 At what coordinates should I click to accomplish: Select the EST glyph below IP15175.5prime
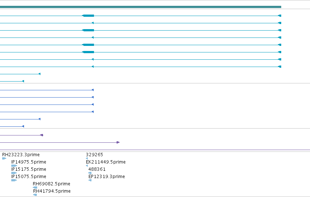point(14,173)
